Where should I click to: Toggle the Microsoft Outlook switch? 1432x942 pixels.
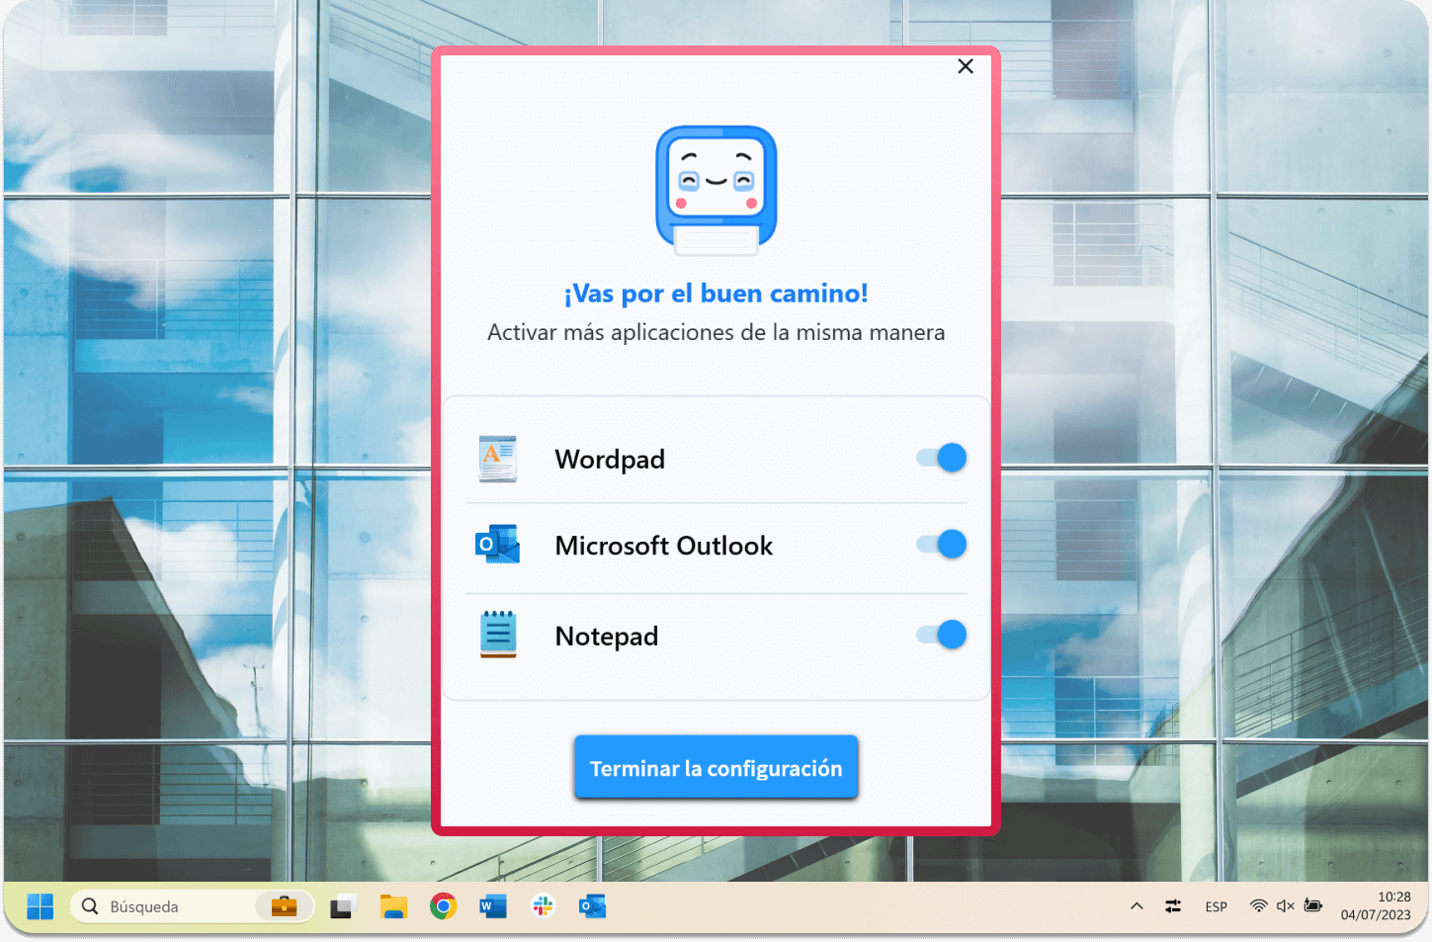(942, 544)
